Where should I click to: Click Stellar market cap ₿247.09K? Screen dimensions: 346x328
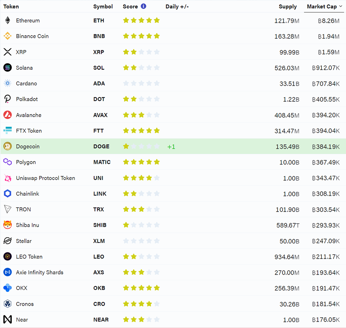pyautogui.click(x=326, y=241)
